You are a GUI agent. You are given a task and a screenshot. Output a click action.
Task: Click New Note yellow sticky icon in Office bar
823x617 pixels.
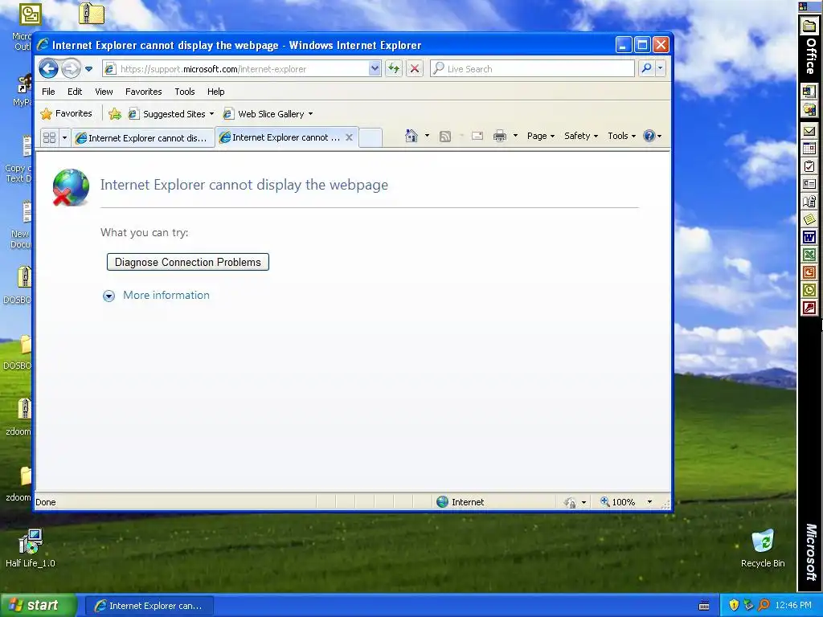(809, 219)
